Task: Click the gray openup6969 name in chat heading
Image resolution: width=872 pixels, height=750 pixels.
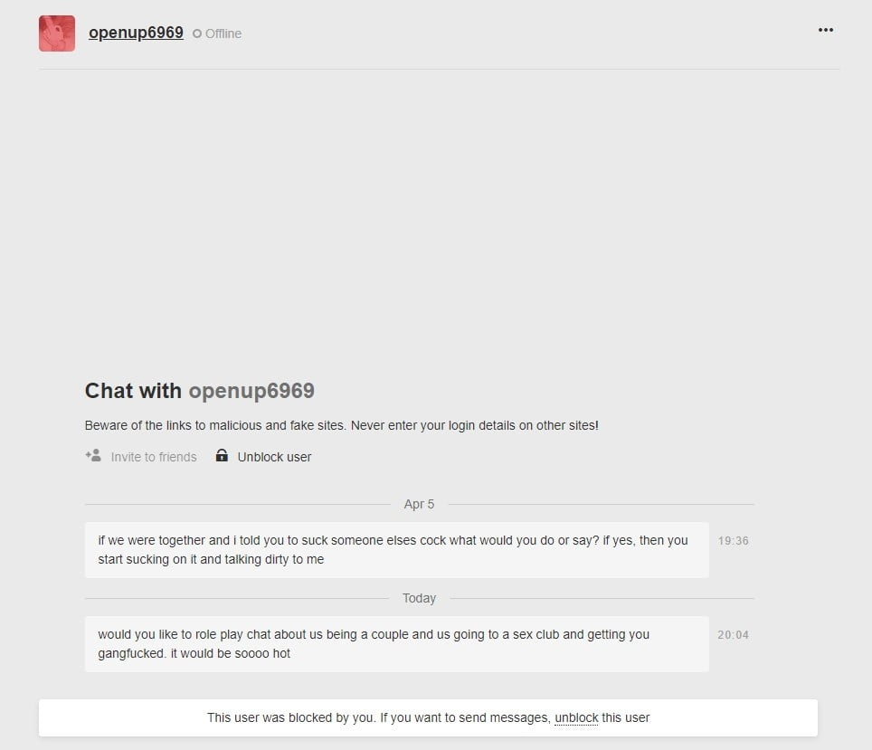Action: coord(251,391)
